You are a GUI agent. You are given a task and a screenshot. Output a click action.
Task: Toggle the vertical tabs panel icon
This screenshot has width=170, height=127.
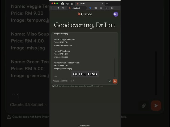(72, 4)
